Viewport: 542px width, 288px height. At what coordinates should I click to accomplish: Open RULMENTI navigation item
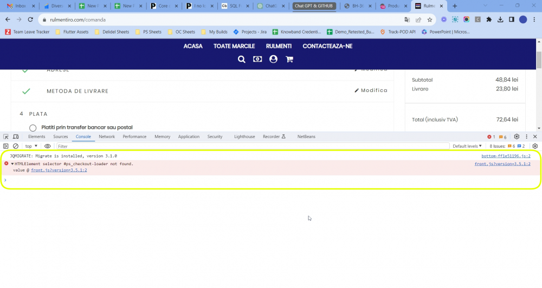pos(279,46)
